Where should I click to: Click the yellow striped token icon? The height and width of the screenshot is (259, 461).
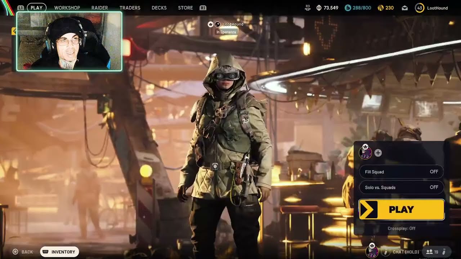coord(380,8)
